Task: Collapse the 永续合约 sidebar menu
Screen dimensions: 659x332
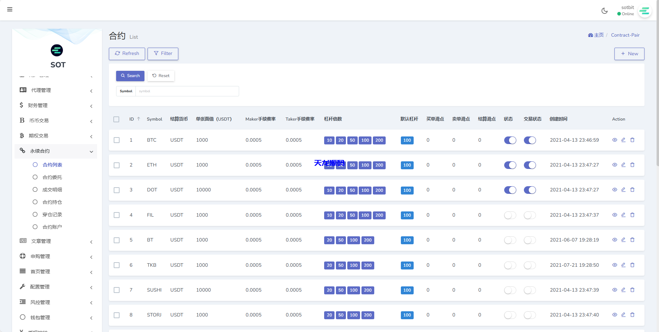Action: click(56, 151)
